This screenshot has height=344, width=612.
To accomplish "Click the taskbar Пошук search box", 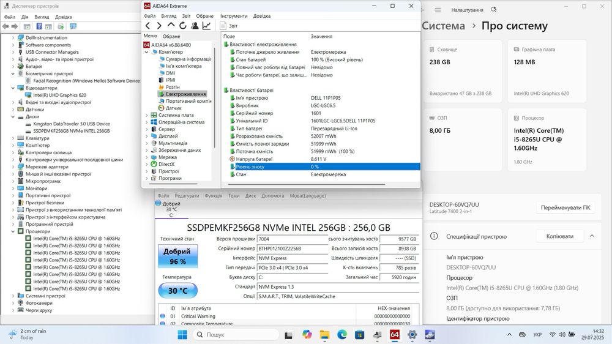I will point(236,335).
